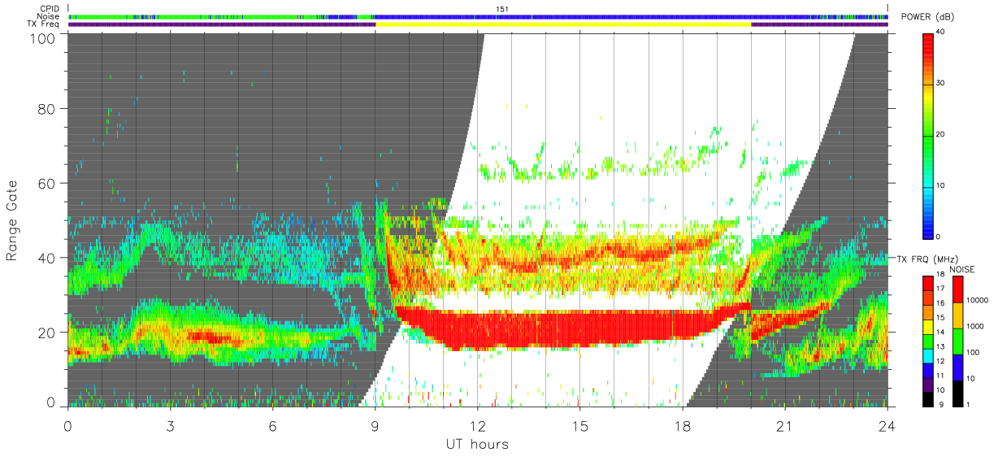
Task: Click the purple TX Freq strip segment after 20 UT
Action: pyautogui.click(x=819, y=24)
